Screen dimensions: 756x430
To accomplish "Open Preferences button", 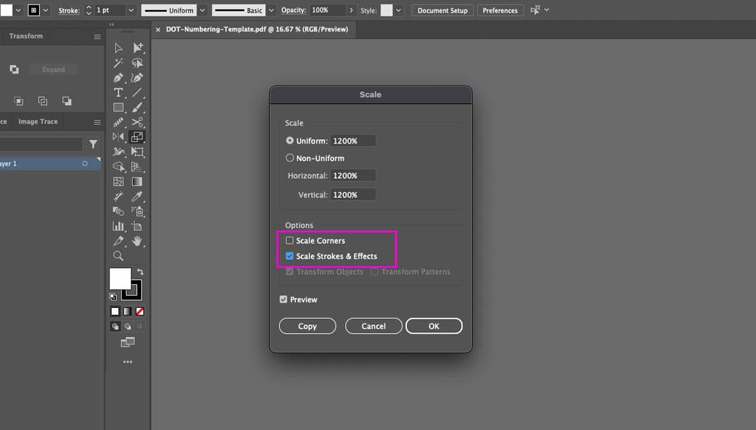I will 500,11.
